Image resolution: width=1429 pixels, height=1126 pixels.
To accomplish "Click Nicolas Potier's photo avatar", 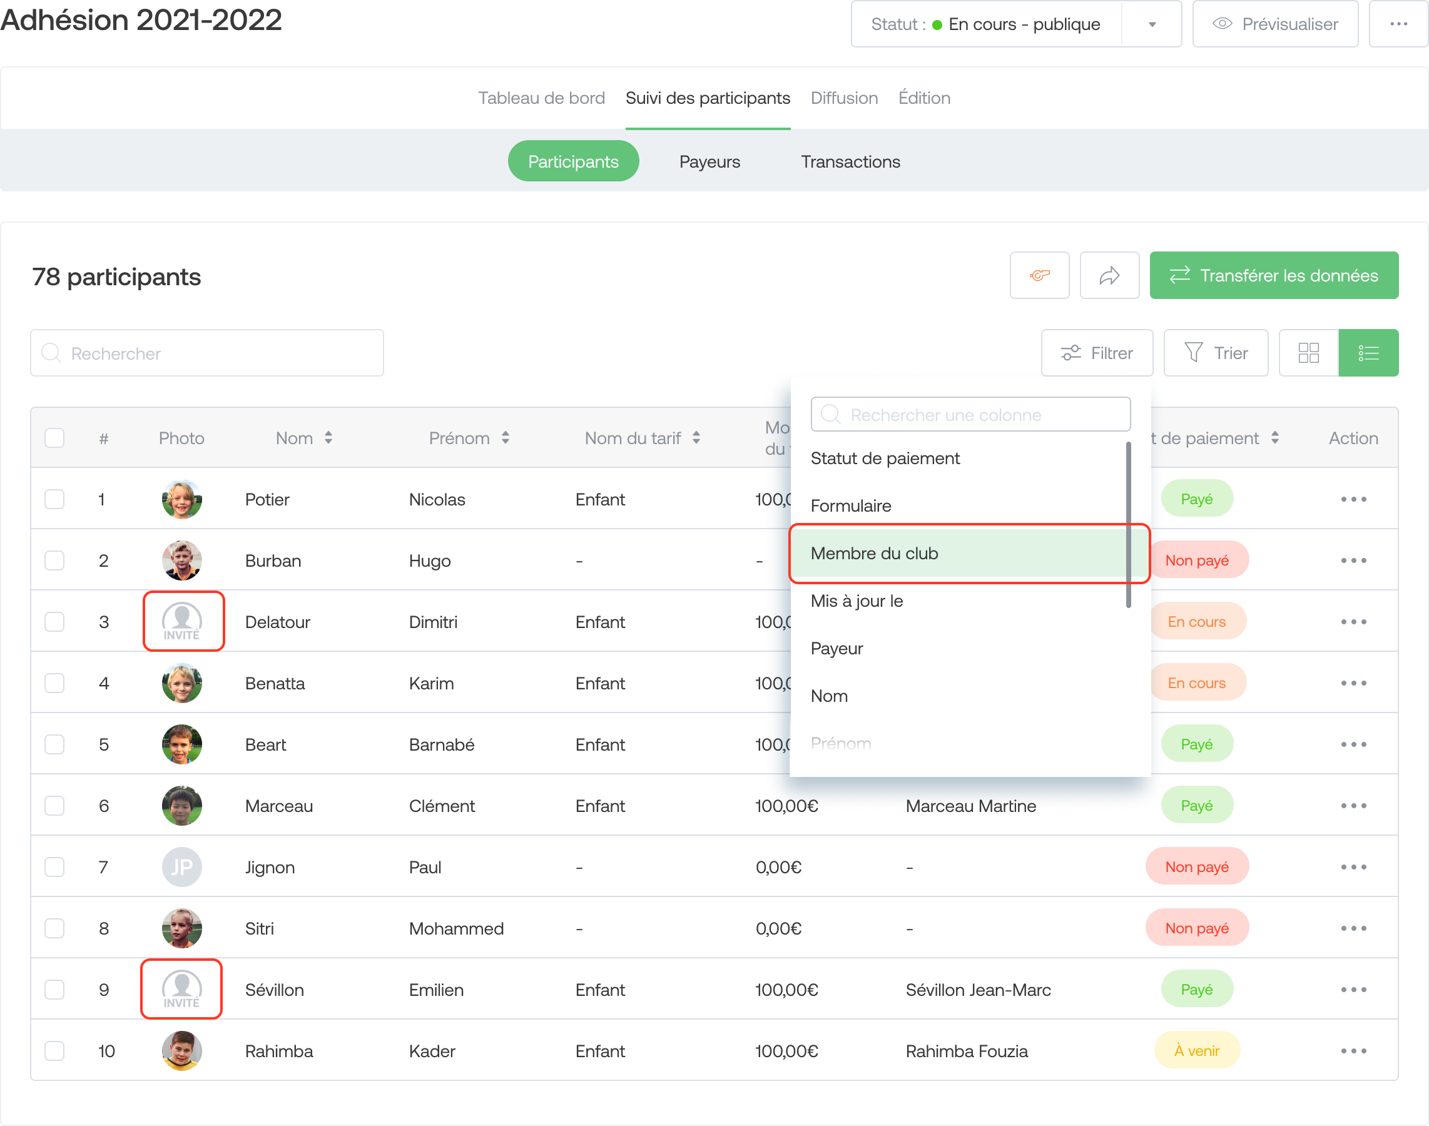I will point(181,499).
